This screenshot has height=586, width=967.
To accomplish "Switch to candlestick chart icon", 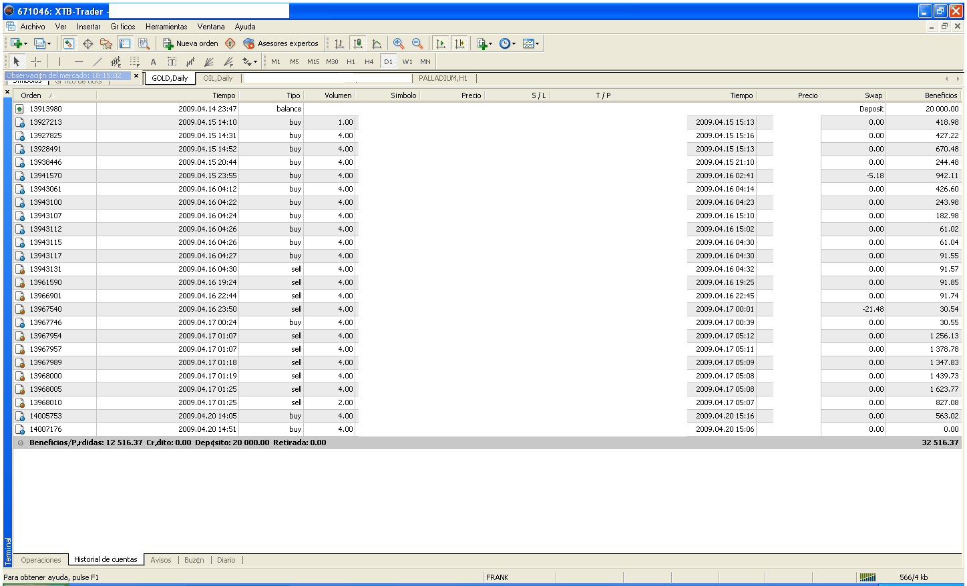I will tap(358, 43).
